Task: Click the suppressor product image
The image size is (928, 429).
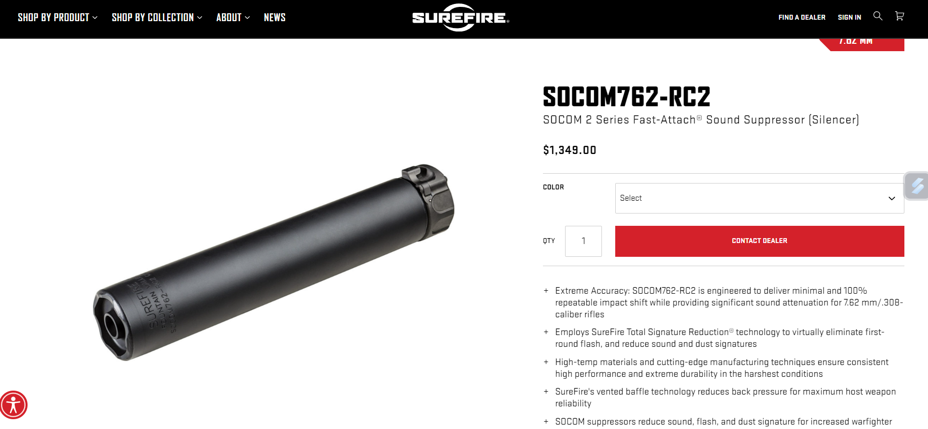Action: coord(273,262)
